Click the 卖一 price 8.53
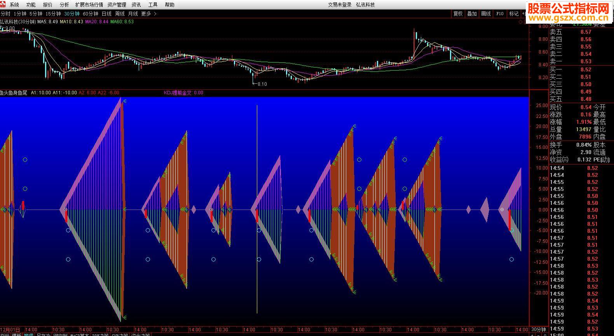 click(x=586, y=61)
